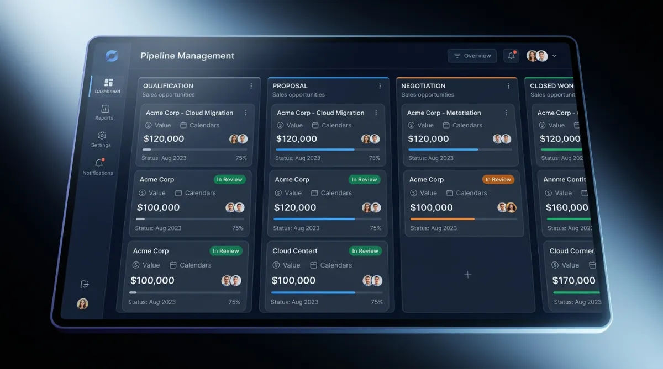Add a card with Negotiation's plus icon
Screen dimensions: 663x369
pyautogui.click(x=467, y=275)
